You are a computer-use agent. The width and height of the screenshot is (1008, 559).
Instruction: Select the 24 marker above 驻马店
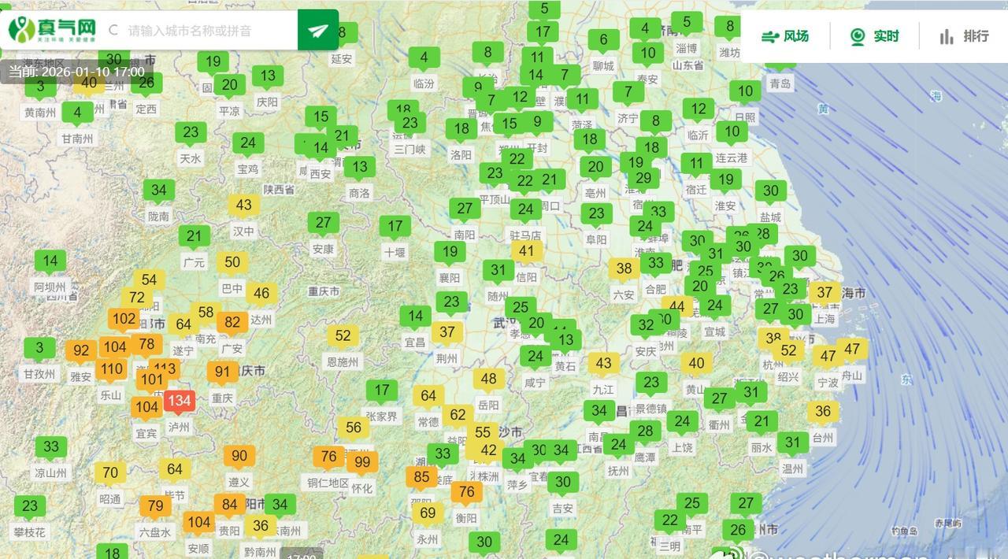pos(525,210)
